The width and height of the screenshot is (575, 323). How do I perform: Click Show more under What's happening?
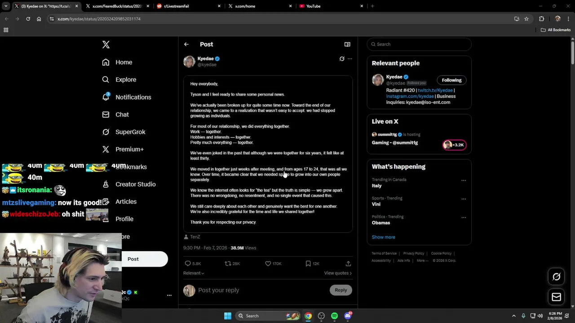coord(384,237)
